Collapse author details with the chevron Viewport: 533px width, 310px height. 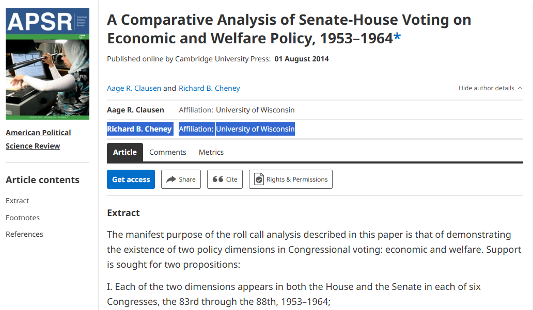tap(520, 88)
